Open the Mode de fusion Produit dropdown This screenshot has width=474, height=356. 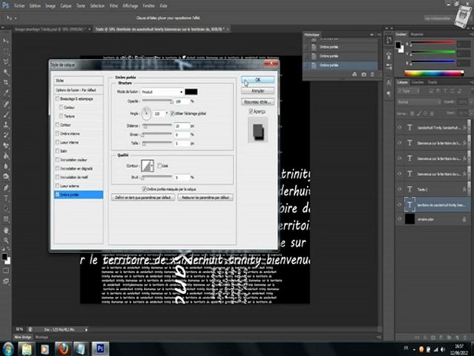[x=162, y=92]
